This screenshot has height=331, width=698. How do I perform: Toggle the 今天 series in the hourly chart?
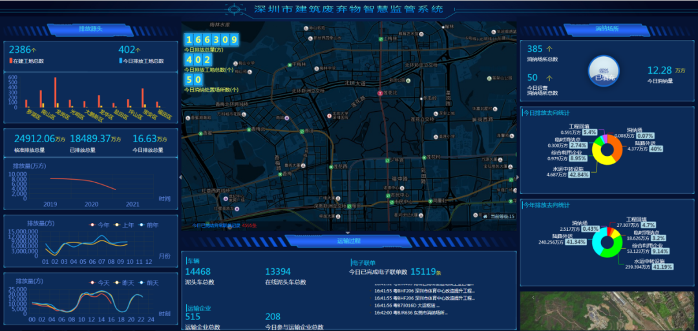click(100, 283)
